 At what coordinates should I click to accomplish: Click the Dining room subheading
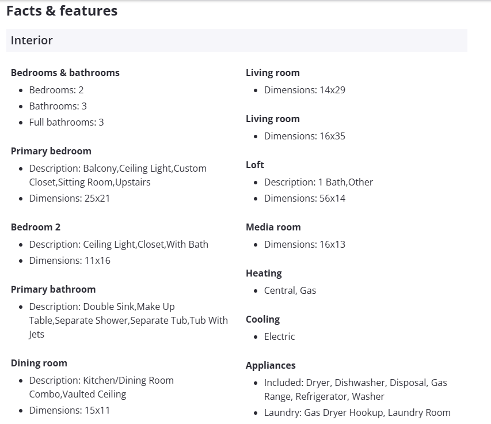[x=39, y=363]
